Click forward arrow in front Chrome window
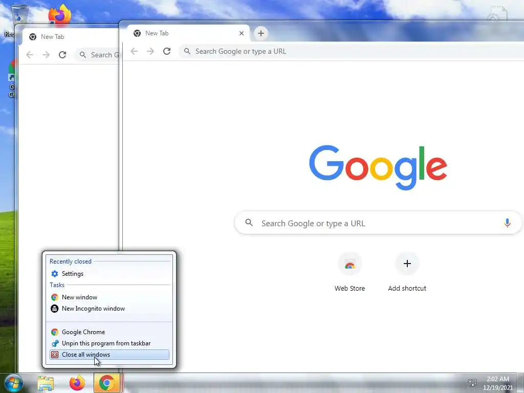 coord(150,51)
